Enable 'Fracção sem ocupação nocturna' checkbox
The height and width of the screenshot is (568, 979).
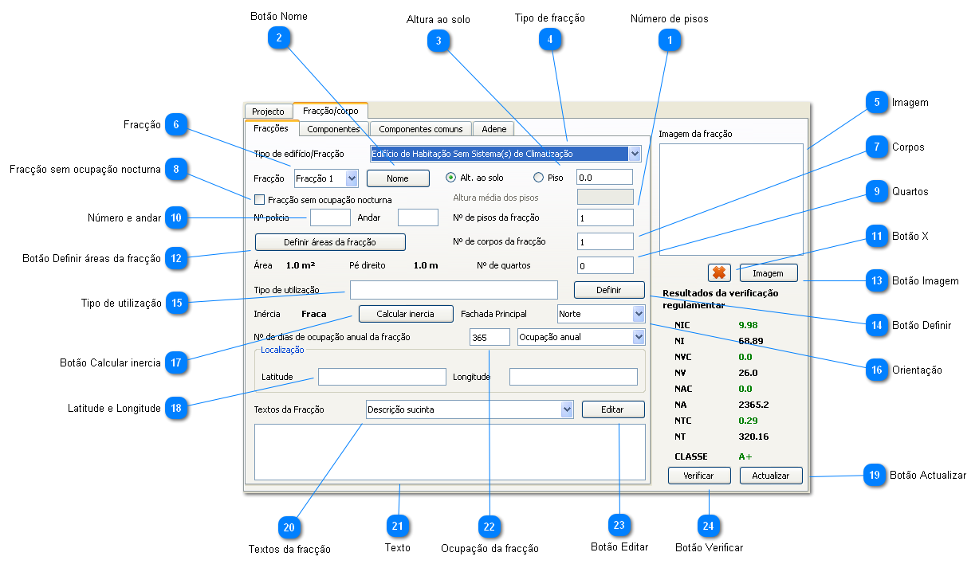(x=259, y=200)
